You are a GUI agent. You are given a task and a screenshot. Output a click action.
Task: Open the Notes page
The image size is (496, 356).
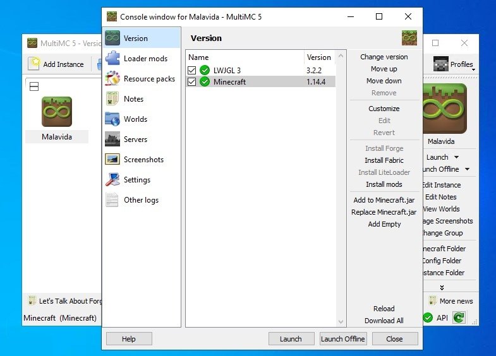click(142, 99)
